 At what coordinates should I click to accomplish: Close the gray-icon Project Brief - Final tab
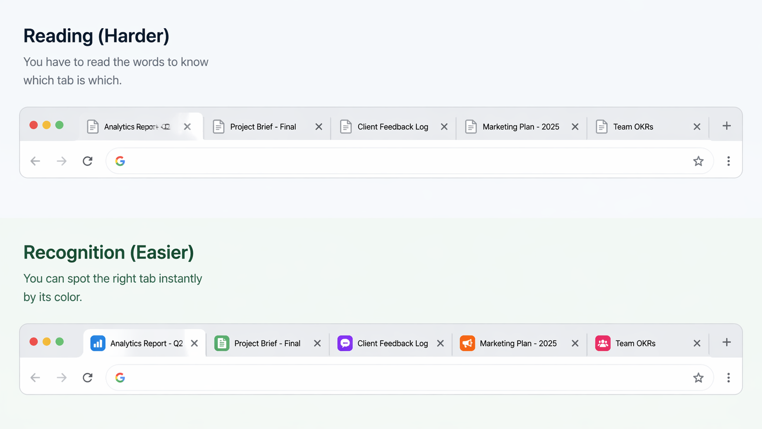(319, 127)
